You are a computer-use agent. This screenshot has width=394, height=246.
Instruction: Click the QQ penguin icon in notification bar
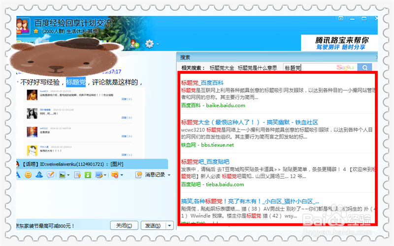(x=18, y=164)
